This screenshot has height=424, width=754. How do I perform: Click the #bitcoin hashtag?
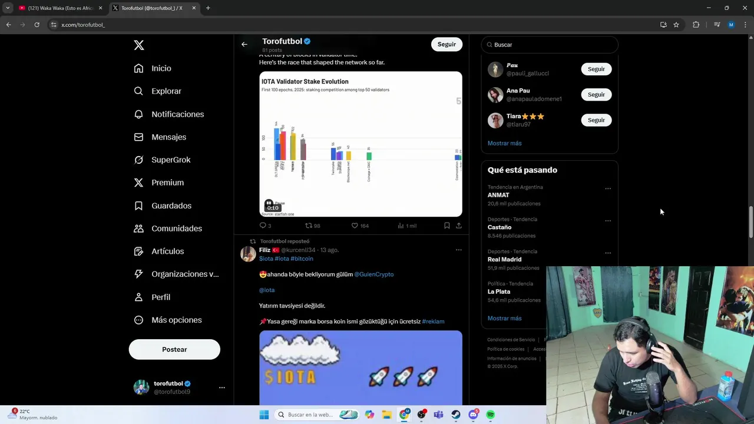pyautogui.click(x=302, y=259)
